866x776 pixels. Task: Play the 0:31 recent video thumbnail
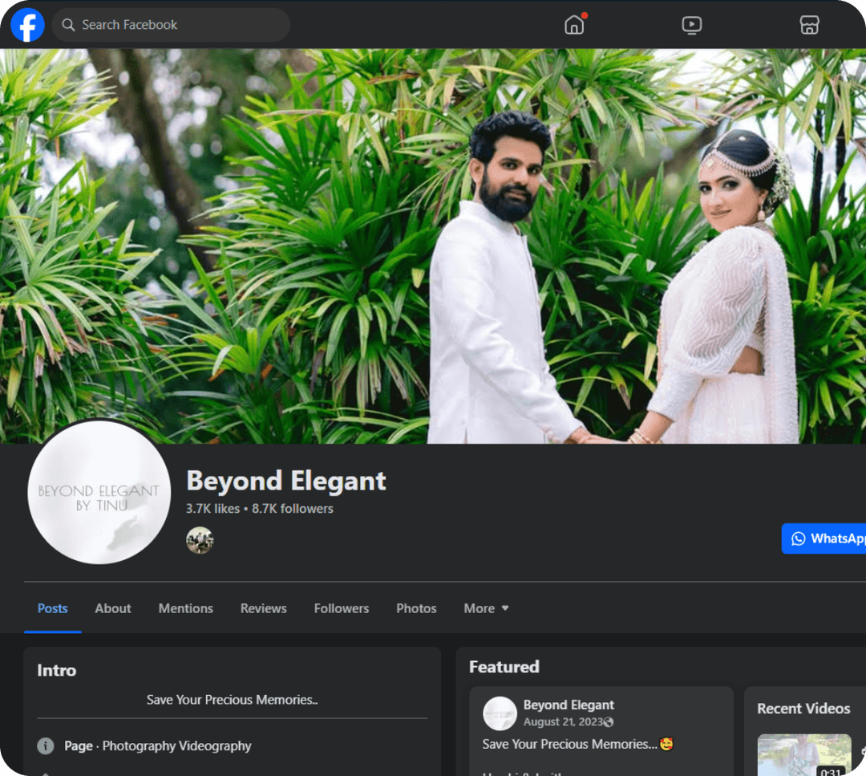[x=804, y=754]
